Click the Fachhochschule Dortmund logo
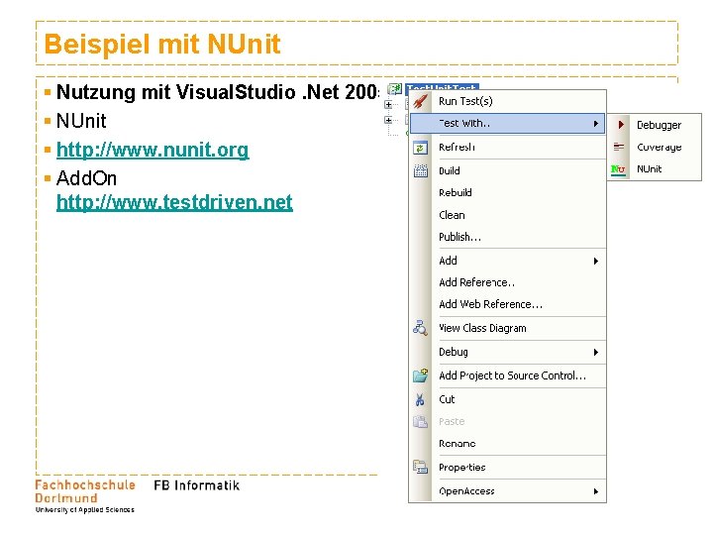 pos(85,496)
